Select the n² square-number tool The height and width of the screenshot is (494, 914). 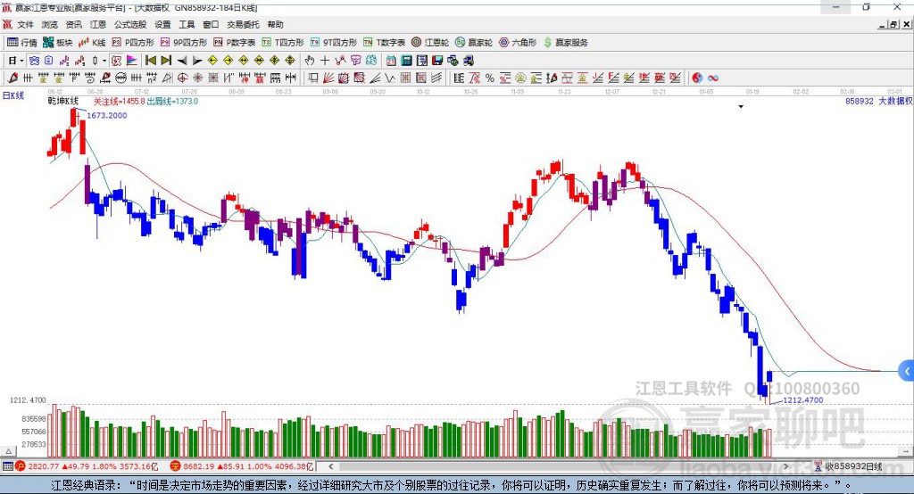tap(152, 78)
